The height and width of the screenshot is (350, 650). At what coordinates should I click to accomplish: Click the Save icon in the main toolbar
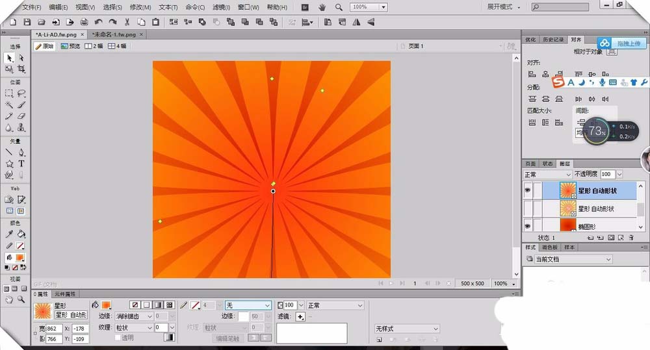pyautogui.click(x=27, y=22)
